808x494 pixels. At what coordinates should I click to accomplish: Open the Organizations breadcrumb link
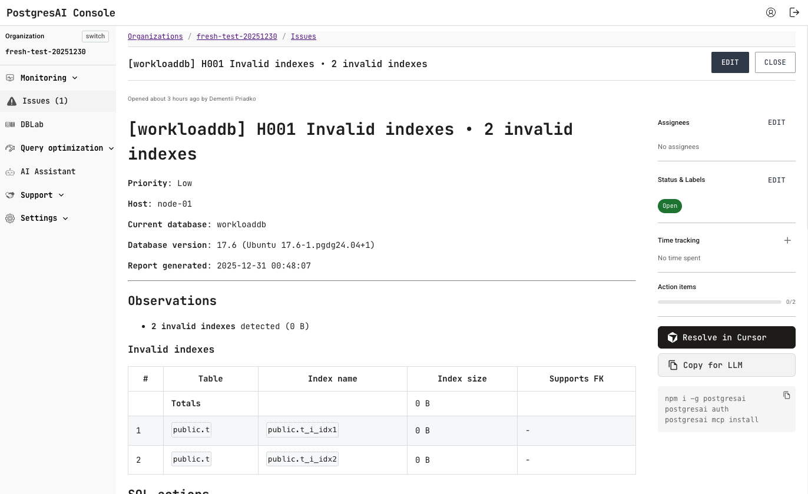coord(155,37)
